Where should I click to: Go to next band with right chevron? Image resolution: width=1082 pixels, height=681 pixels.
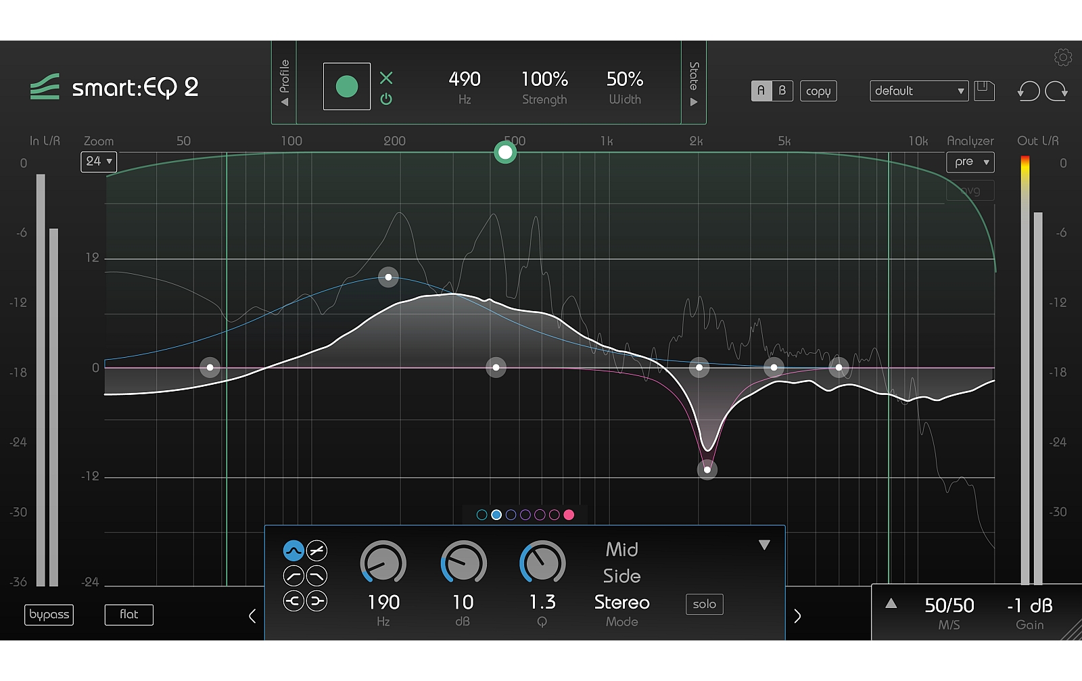pos(797,616)
